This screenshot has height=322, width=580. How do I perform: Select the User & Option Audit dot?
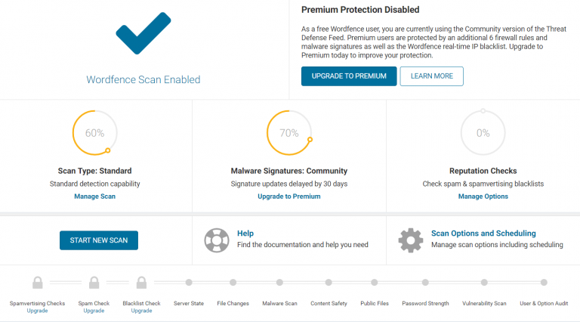coord(544,283)
